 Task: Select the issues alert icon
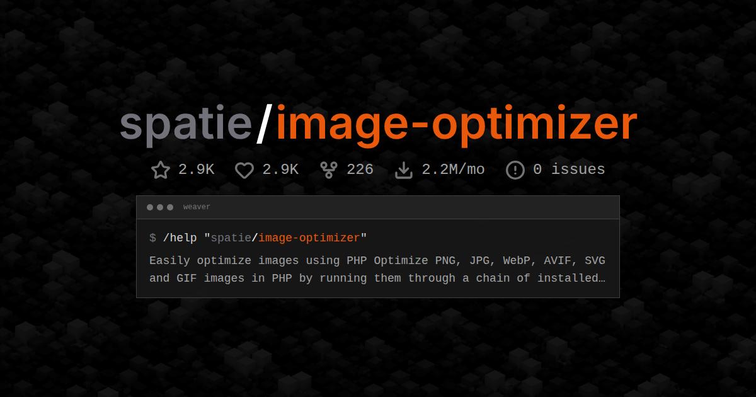coord(515,169)
